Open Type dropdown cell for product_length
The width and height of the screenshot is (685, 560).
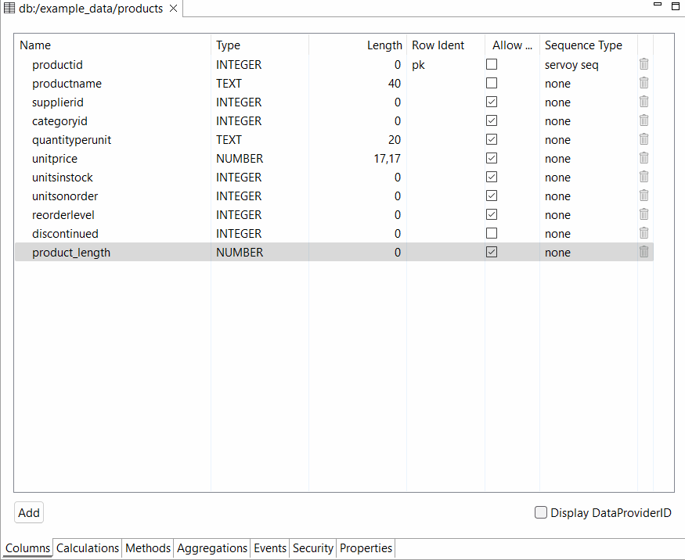[x=258, y=253]
